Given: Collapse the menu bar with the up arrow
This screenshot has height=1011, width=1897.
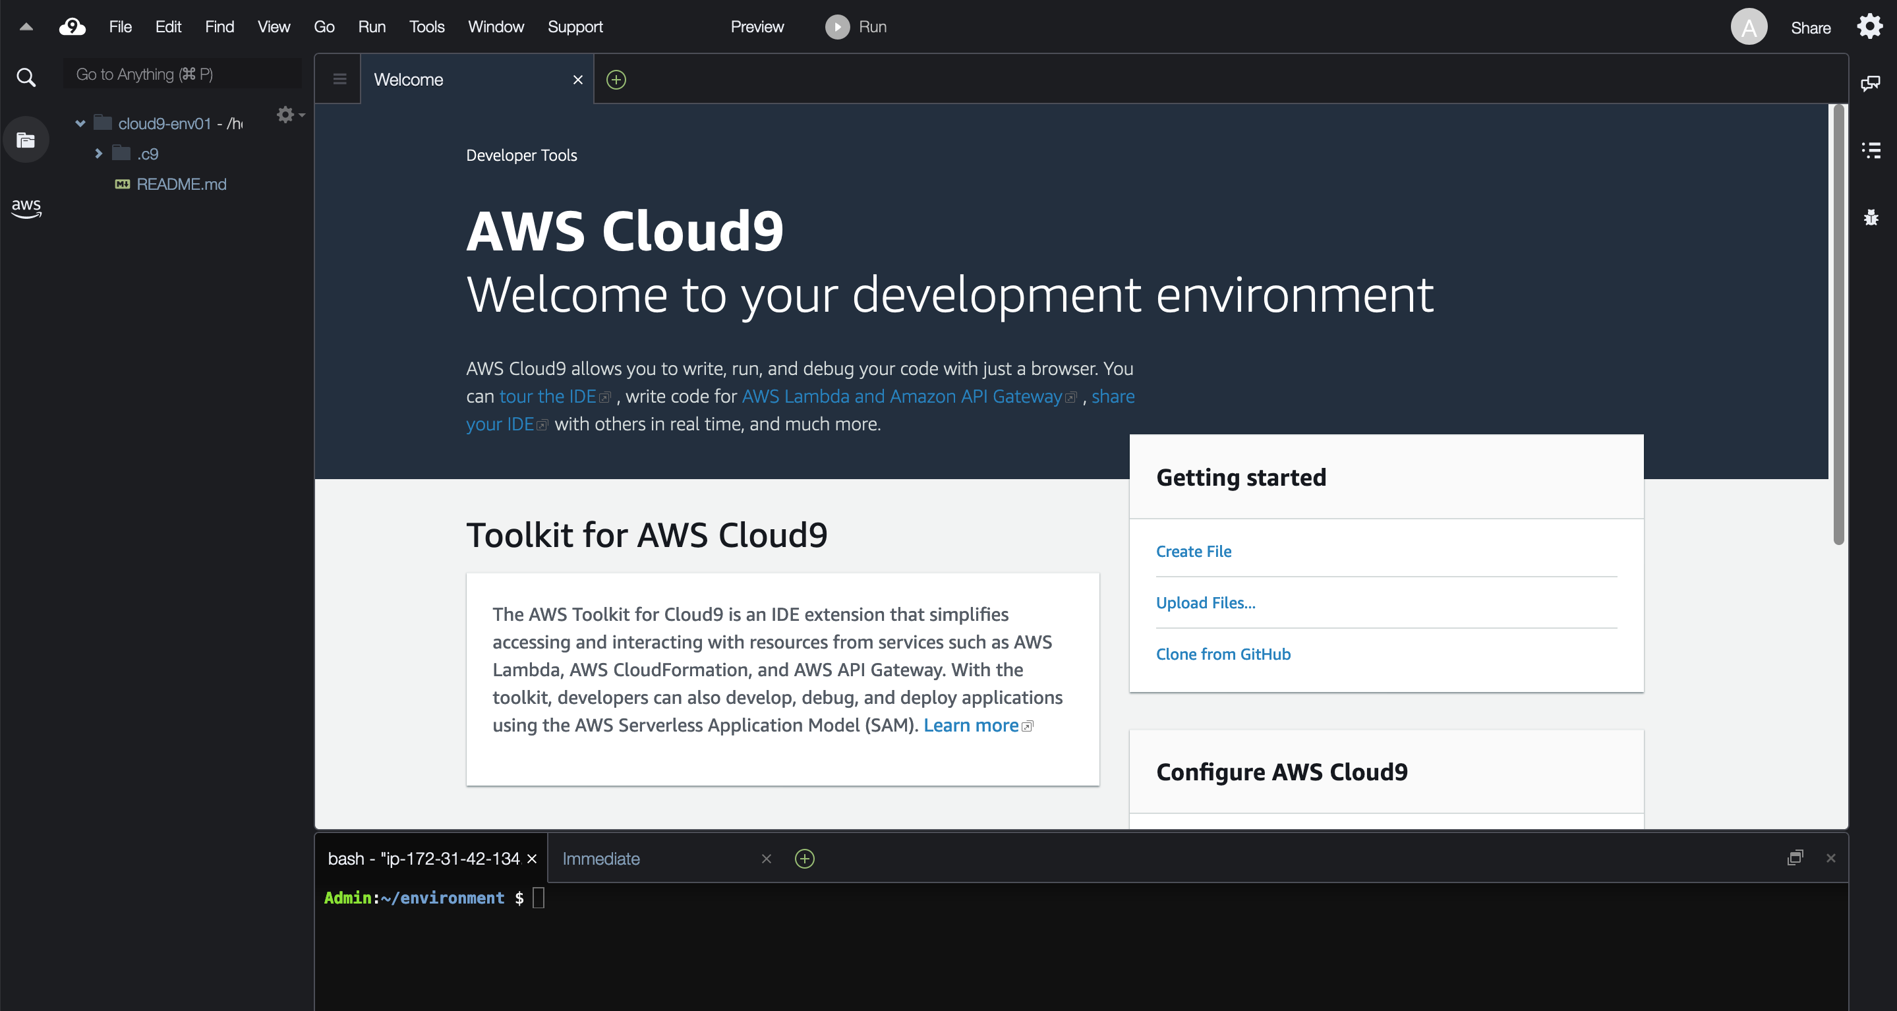Looking at the screenshot, I should [x=26, y=27].
